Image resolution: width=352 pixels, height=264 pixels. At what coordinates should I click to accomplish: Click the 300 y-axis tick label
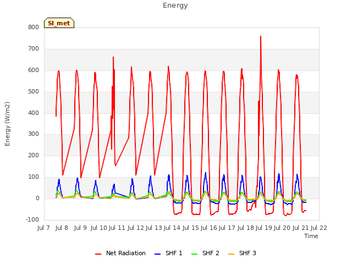point(34,134)
